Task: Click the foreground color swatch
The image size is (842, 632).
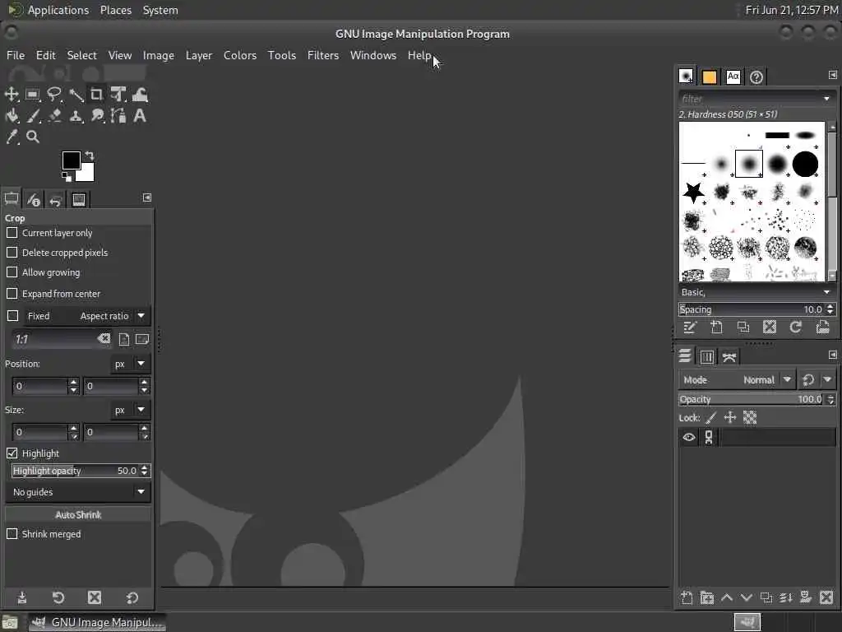Action: click(71, 160)
